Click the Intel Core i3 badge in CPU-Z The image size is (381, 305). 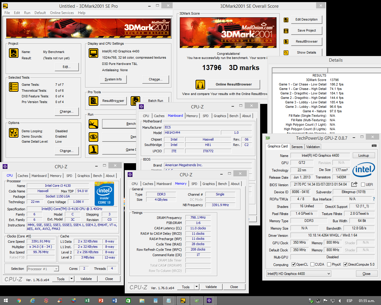104,194
